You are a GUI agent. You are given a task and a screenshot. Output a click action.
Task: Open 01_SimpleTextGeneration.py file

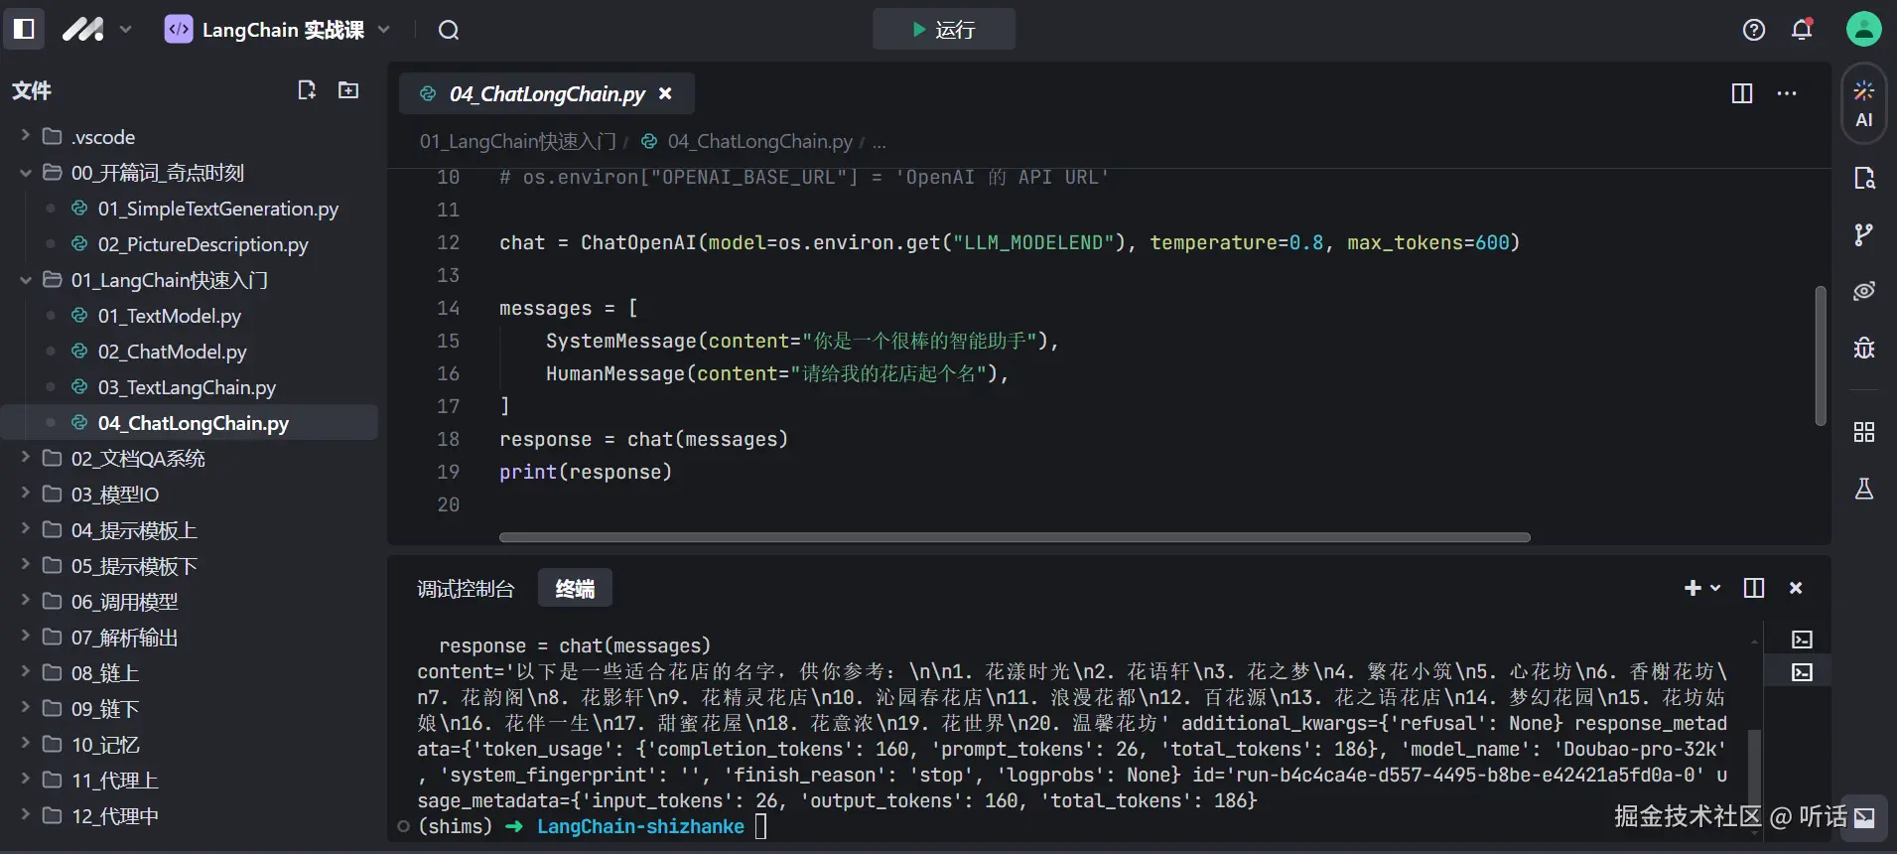click(x=217, y=208)
